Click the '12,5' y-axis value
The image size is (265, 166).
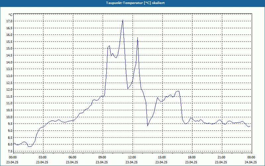10,83
